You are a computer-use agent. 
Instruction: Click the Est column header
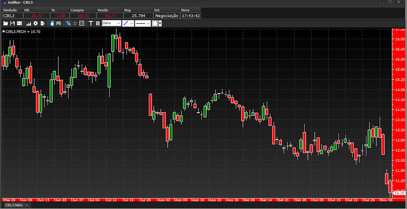tap(157, 10)
